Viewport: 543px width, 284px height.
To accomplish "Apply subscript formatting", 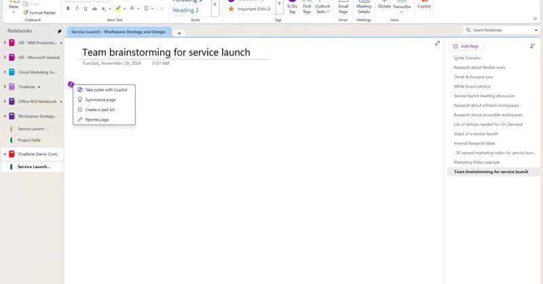I will click(x=104, y=9).
